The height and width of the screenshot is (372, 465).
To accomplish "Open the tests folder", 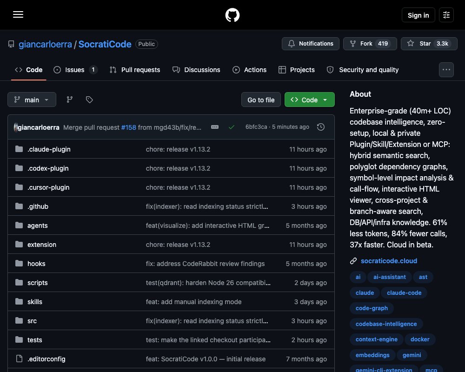I will [x=35, y=340].
